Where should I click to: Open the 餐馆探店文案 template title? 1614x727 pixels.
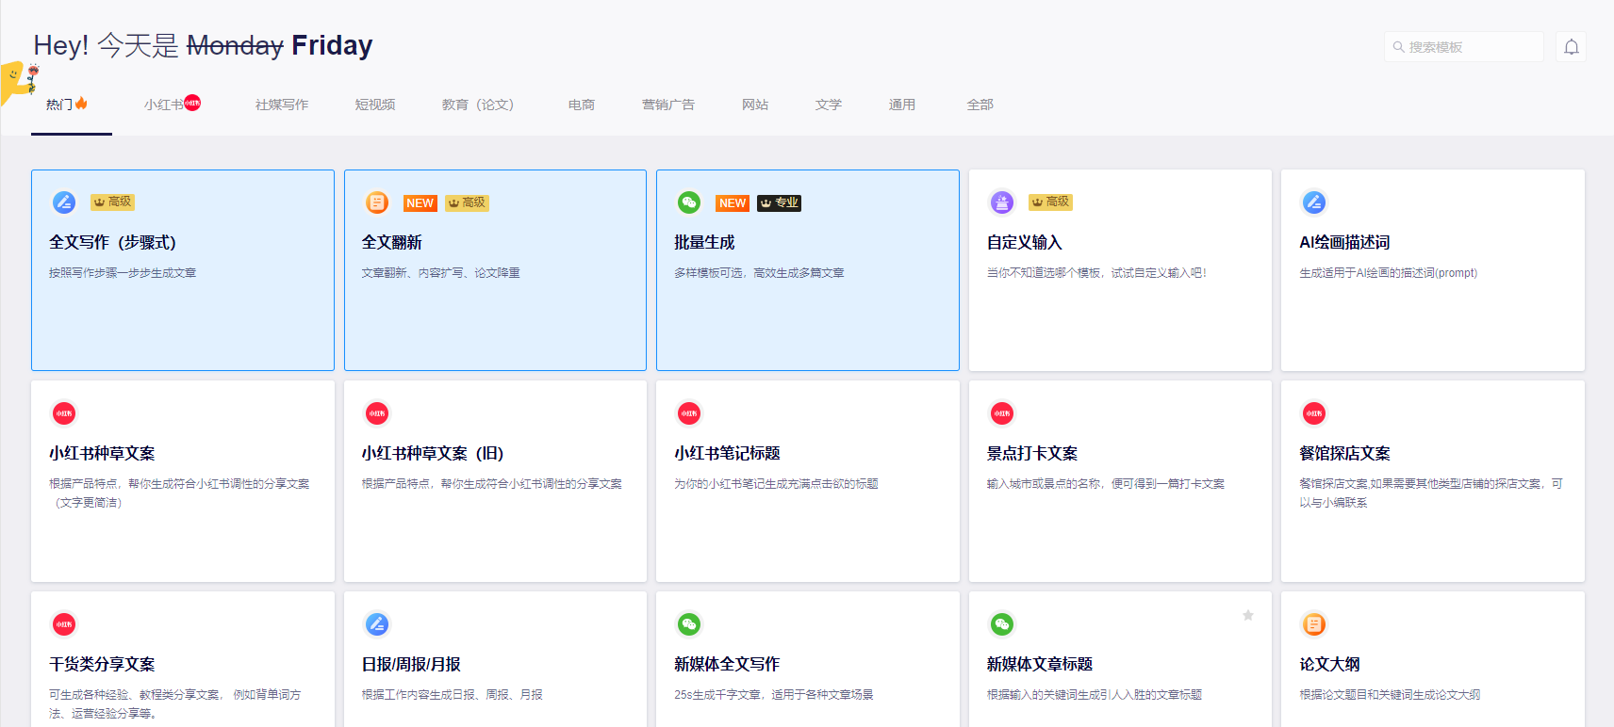coord(1344,453)
